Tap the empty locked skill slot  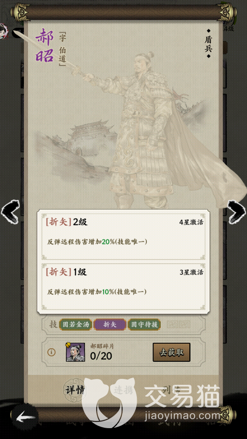coord(178,324)
